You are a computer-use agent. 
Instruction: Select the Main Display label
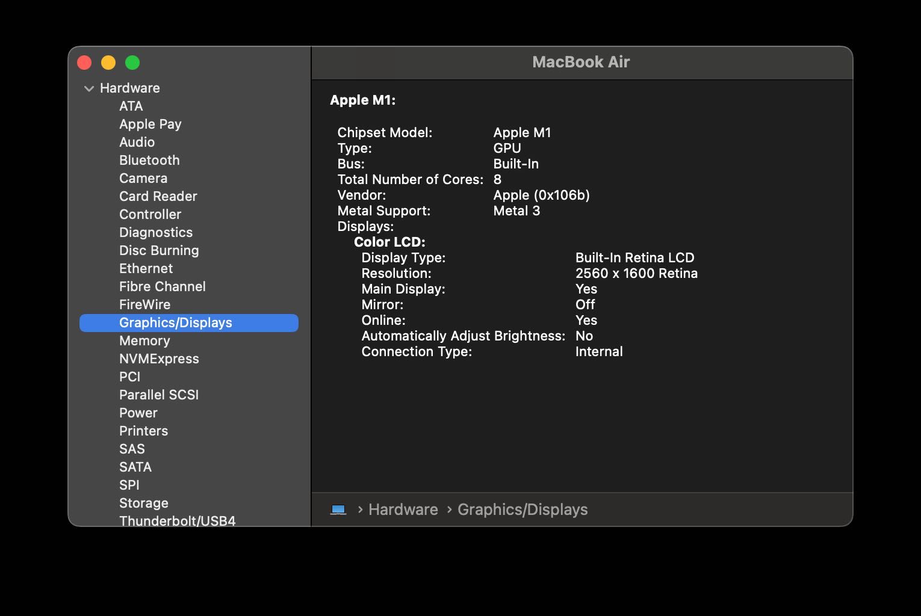tap(403, 289)
